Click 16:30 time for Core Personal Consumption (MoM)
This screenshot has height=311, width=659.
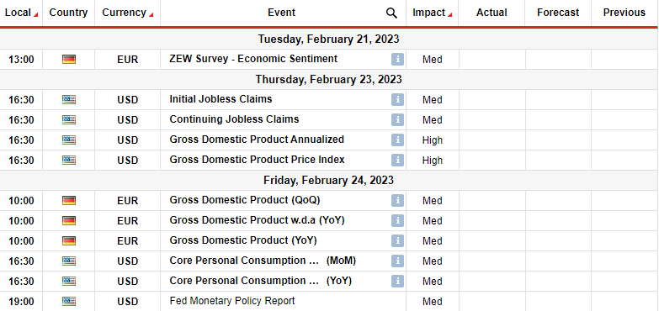(21, 261)
